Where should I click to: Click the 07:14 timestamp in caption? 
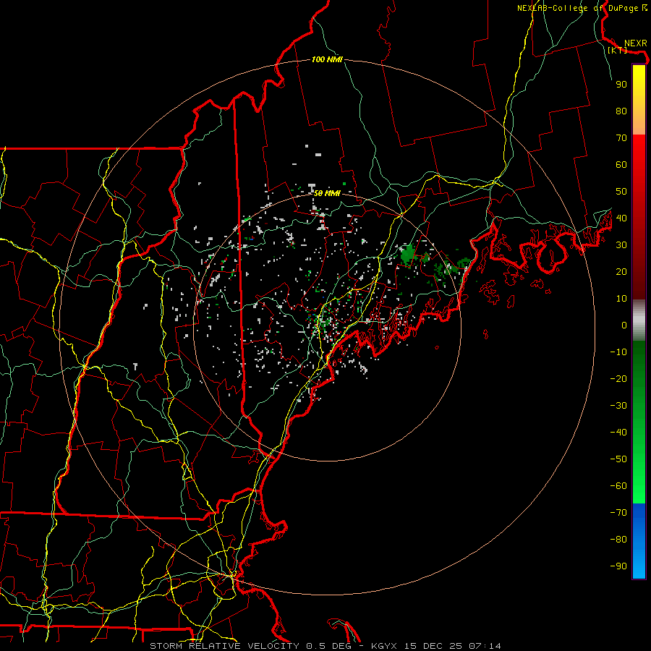pyautogui.click(x=485, y=646)
